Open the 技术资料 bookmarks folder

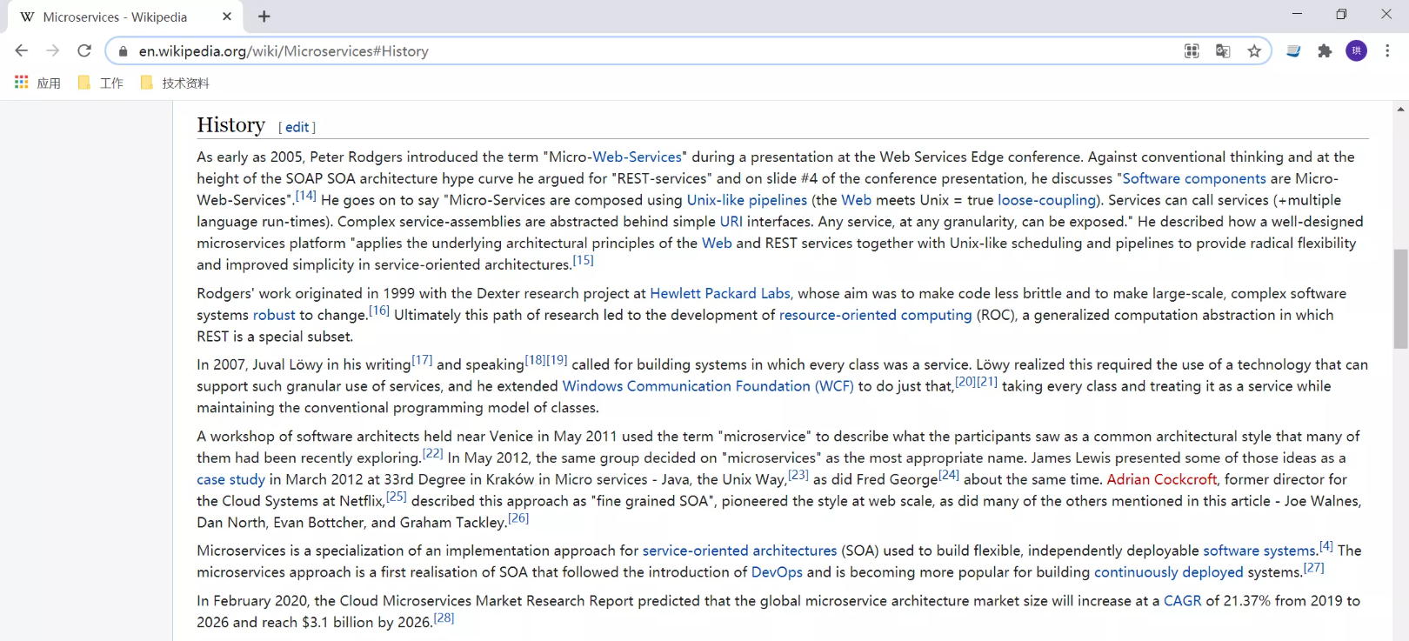175,83
